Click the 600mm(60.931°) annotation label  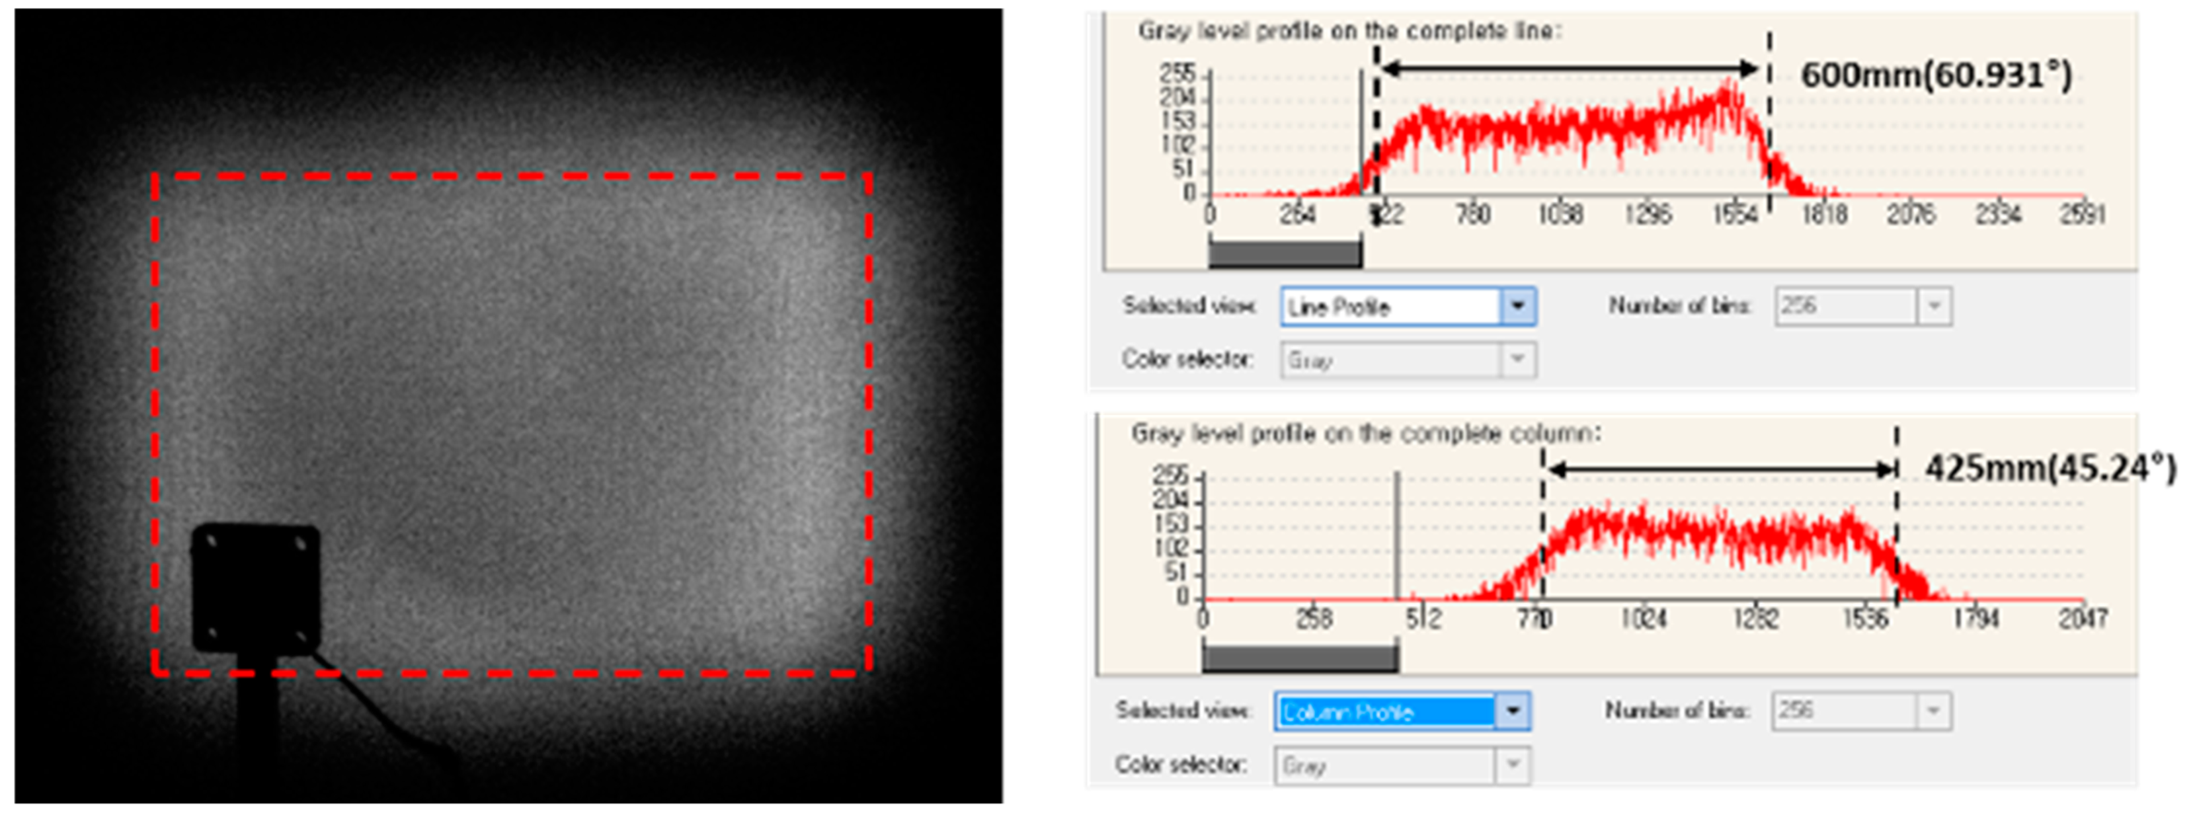(x=1936, y=75)
